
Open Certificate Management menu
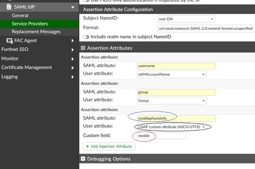(27, 67)
